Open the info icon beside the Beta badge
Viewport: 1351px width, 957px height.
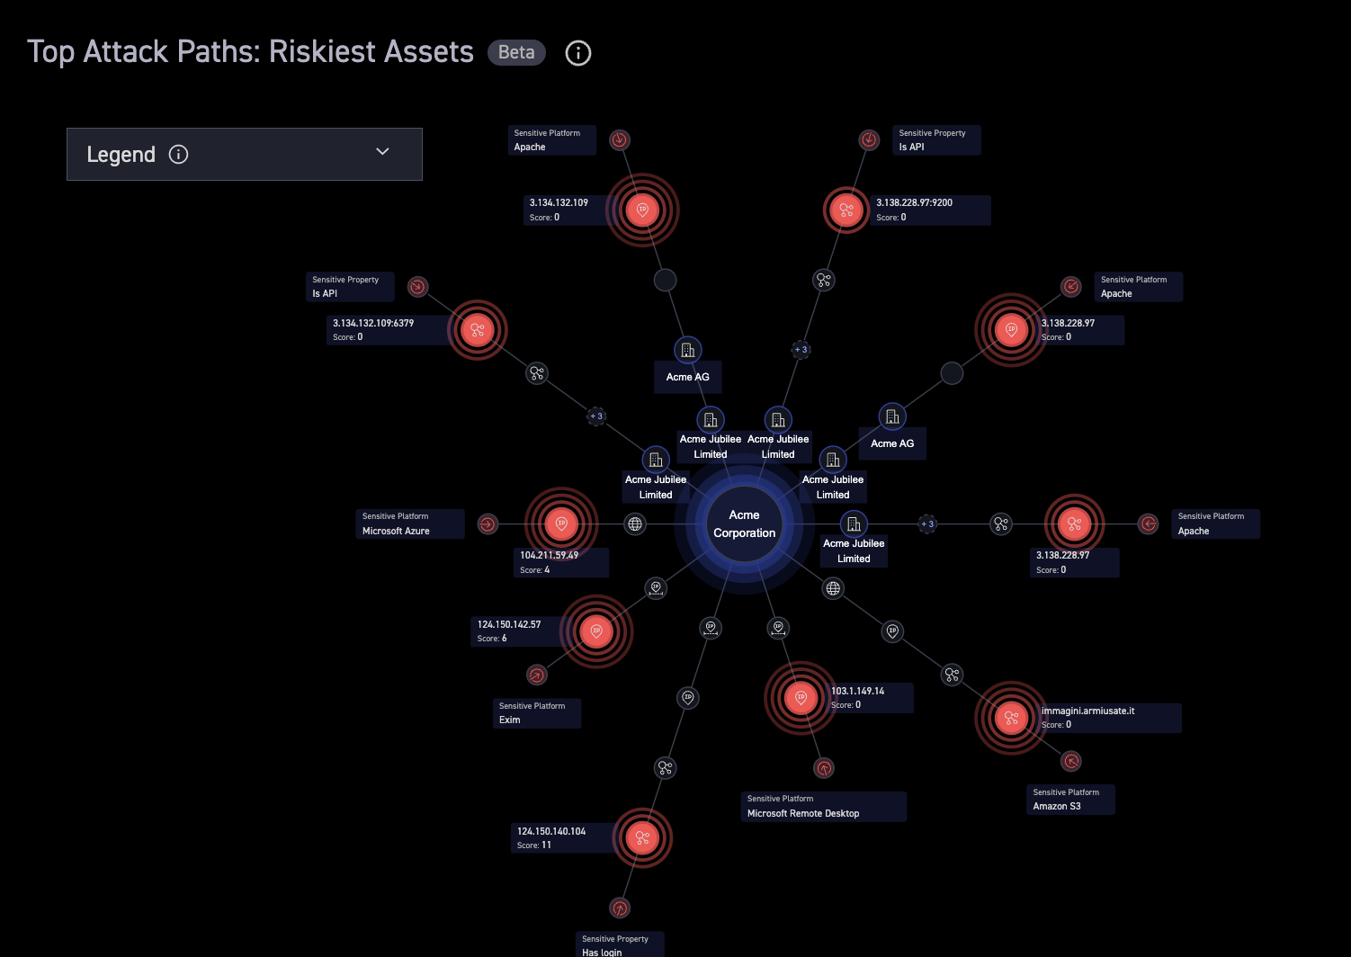[x=577, y=53]
